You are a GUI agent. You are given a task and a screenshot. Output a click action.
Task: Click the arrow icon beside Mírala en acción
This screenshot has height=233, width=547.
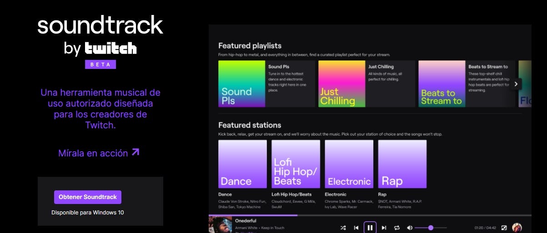135,152
